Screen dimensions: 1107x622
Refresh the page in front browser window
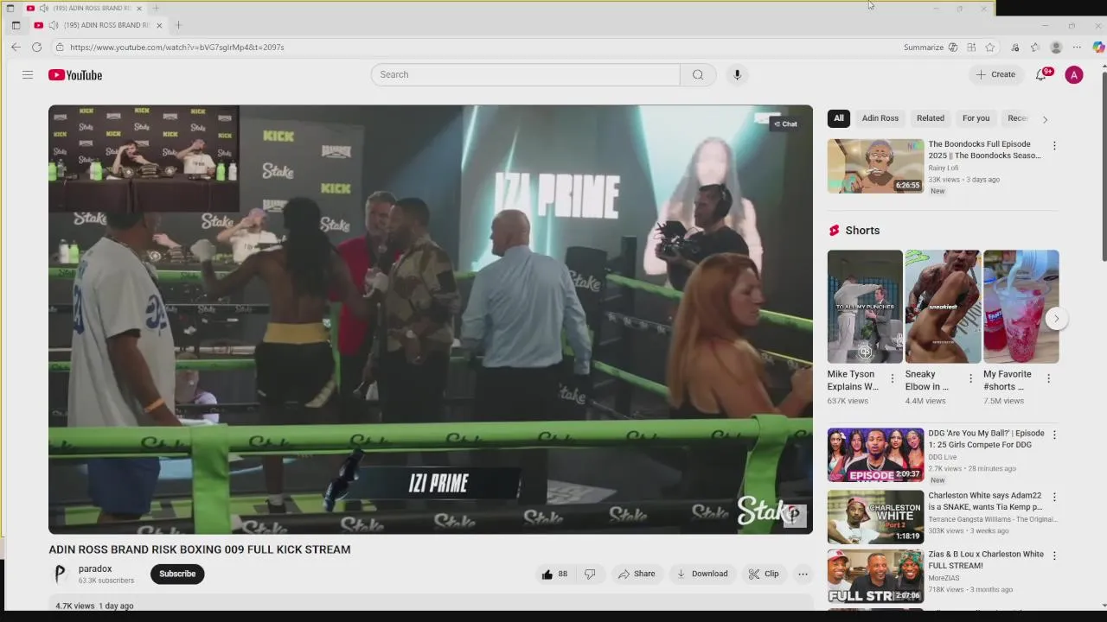[x=36, y=48]
